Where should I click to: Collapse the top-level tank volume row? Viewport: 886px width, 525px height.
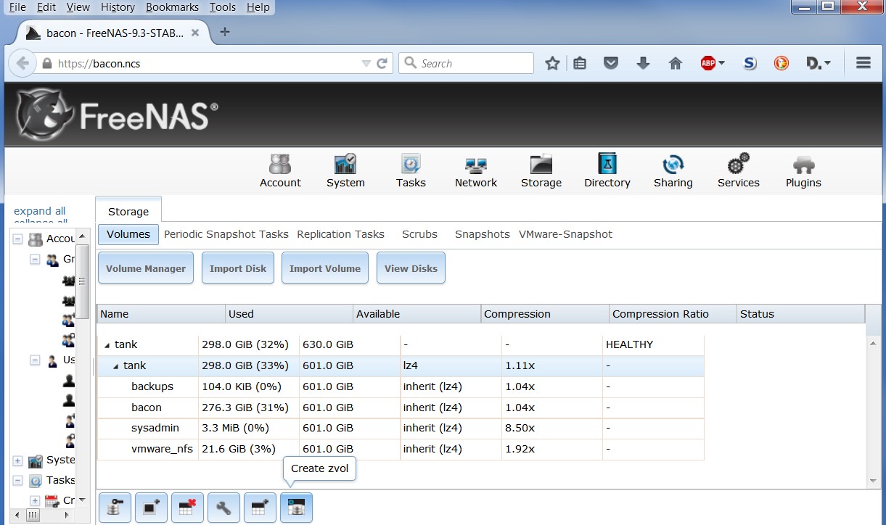click(107, 345)
